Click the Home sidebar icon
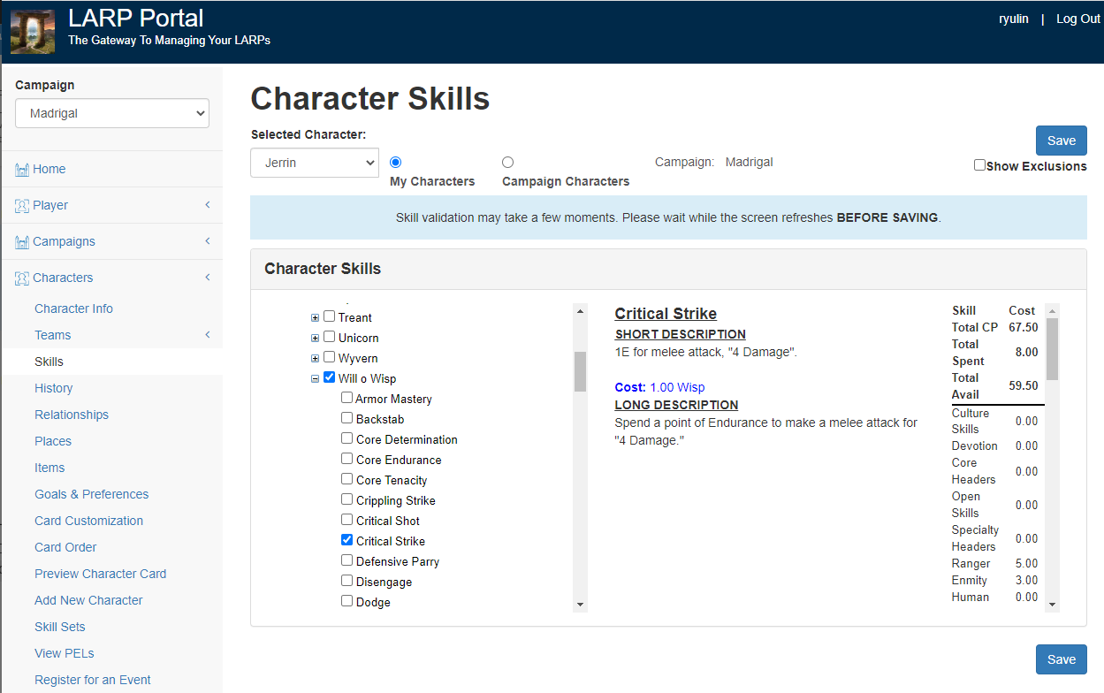The image size is (1104, 693). click(22, 170)
